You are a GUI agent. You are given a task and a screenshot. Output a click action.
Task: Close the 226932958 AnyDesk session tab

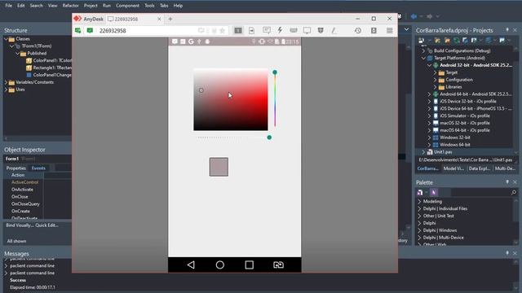[159, 19]
